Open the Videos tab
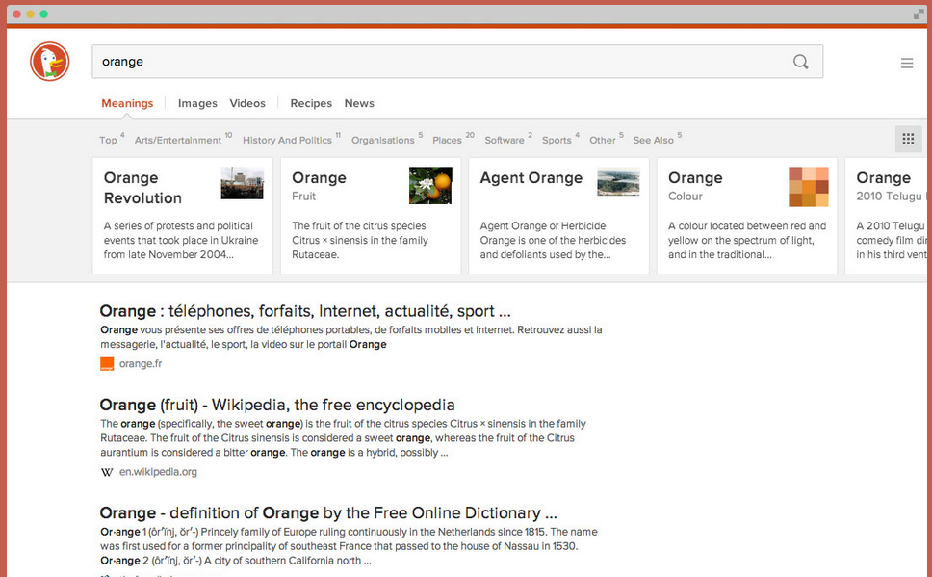Screen dimensions: 932x577 pyautogui.click(x=247, y=103)
